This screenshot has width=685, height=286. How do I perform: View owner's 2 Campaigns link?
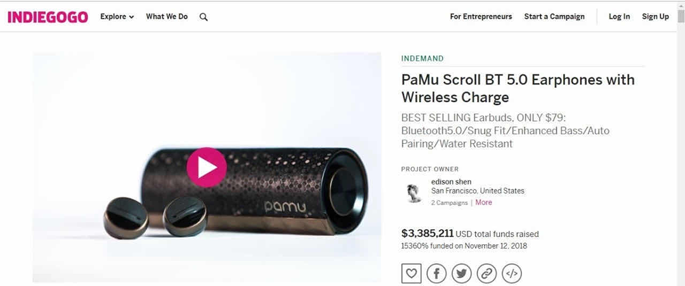pyautogui.click(x=449, y=203)
